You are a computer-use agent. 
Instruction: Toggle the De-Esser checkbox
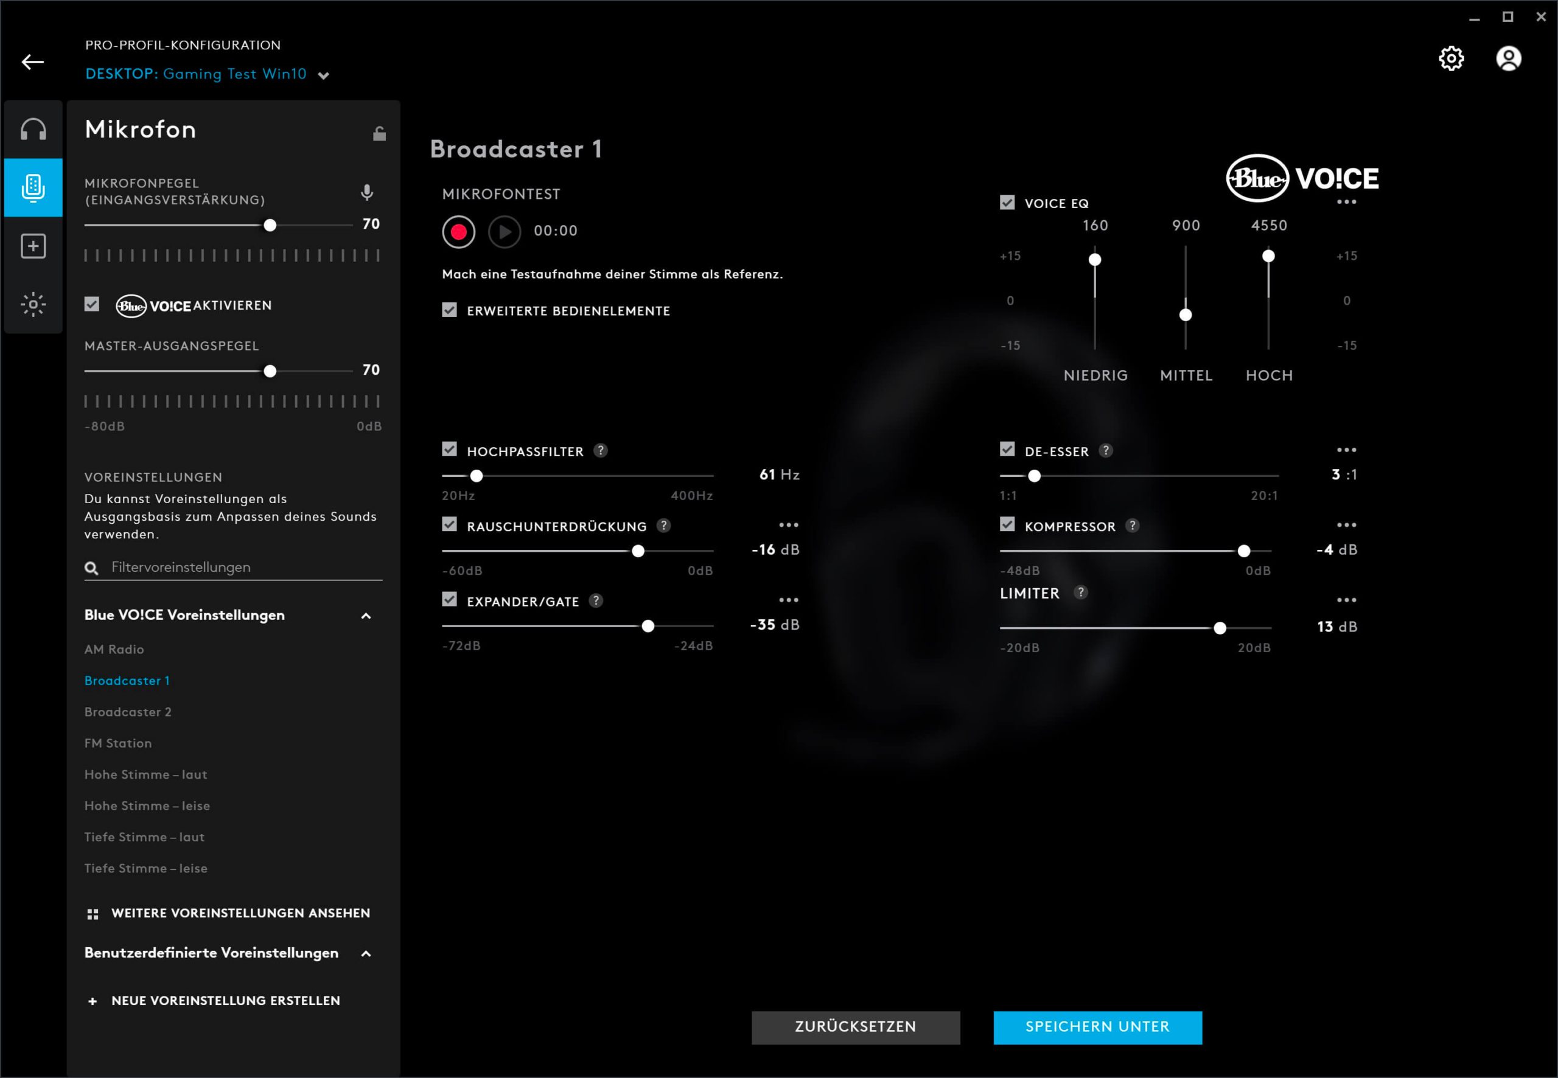coord(1007,450)
